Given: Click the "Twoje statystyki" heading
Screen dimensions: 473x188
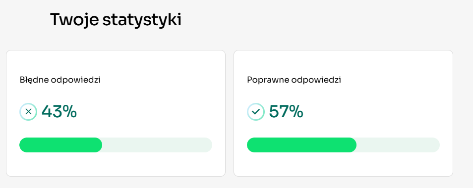Looking at the screenshot, I should [x=116, y=20].
